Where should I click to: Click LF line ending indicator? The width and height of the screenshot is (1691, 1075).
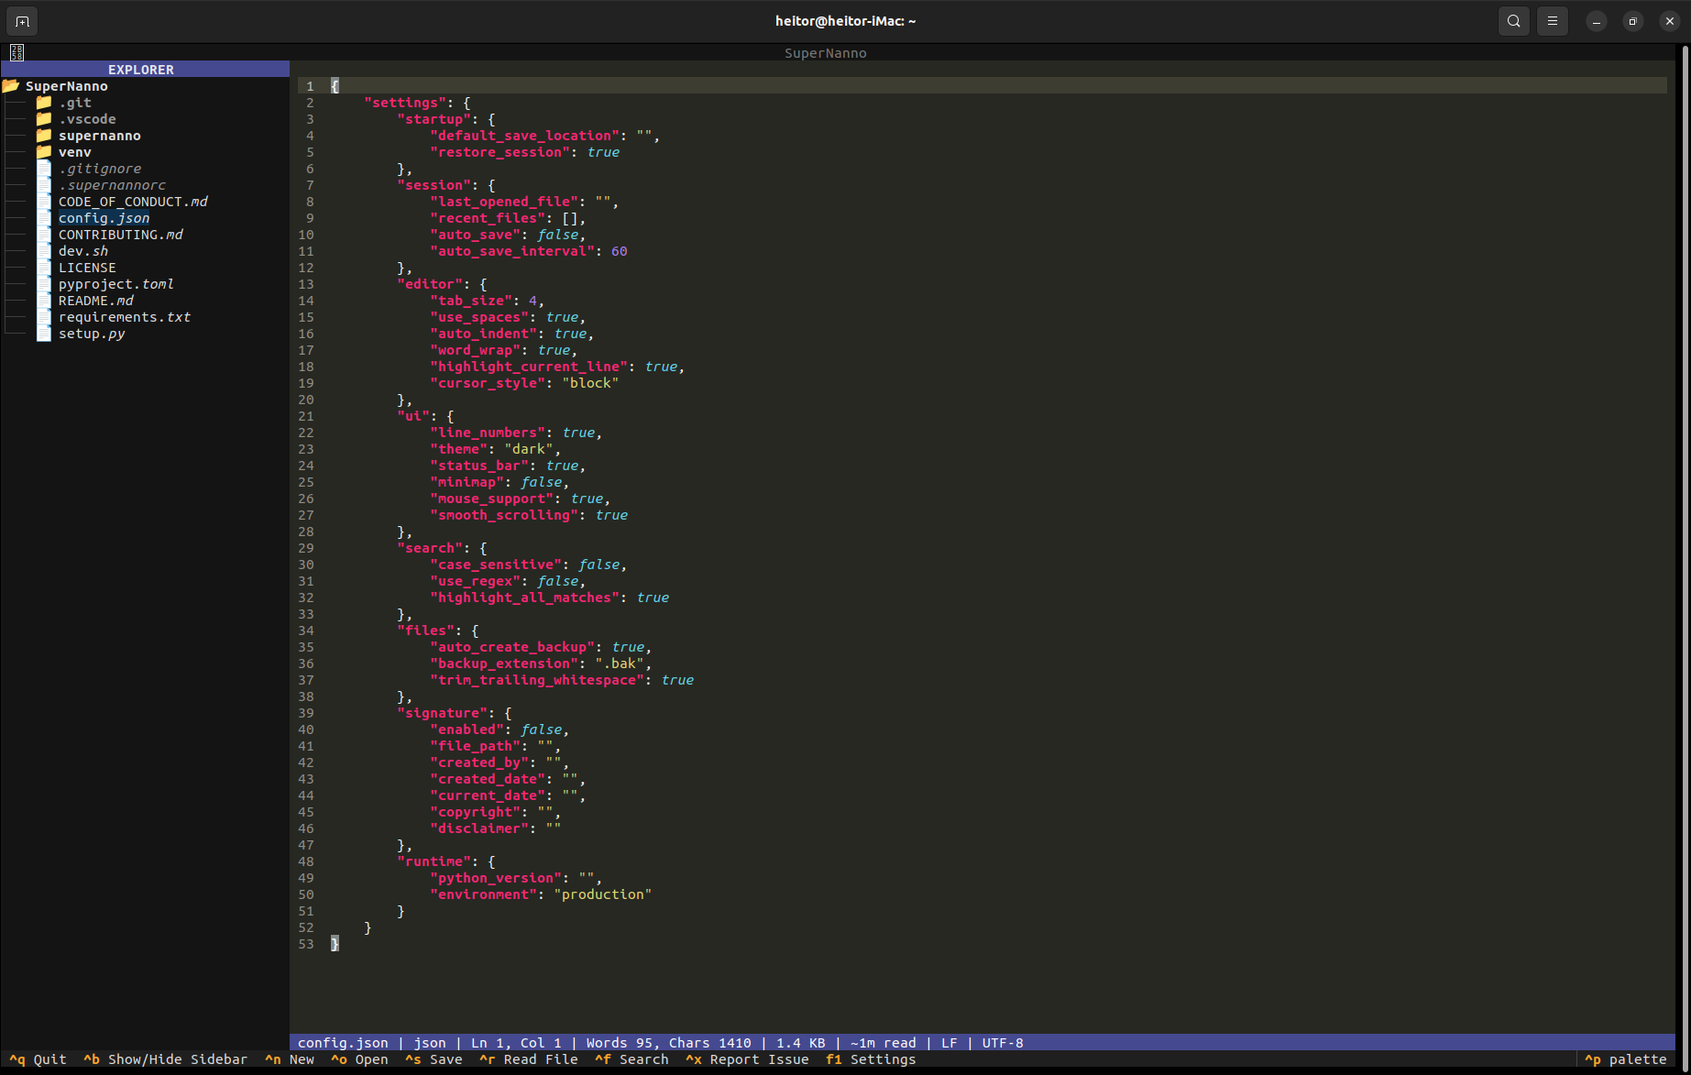pyautogui.click(x=950, y=1043)
